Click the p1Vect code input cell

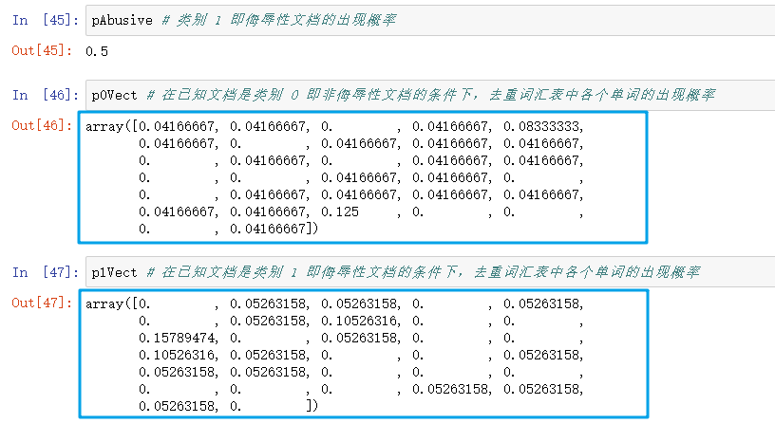[430, 272]
